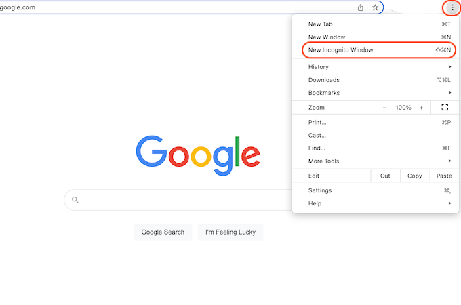Expand the History submenu
The image size is (461, 305).
tap(375, 67)
